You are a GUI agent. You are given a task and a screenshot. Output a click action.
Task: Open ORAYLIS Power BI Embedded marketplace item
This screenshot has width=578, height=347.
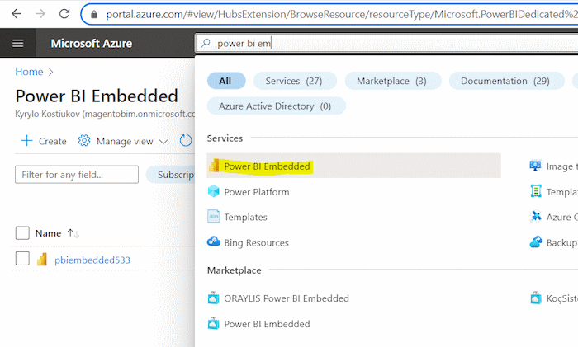tap(287, 298)
